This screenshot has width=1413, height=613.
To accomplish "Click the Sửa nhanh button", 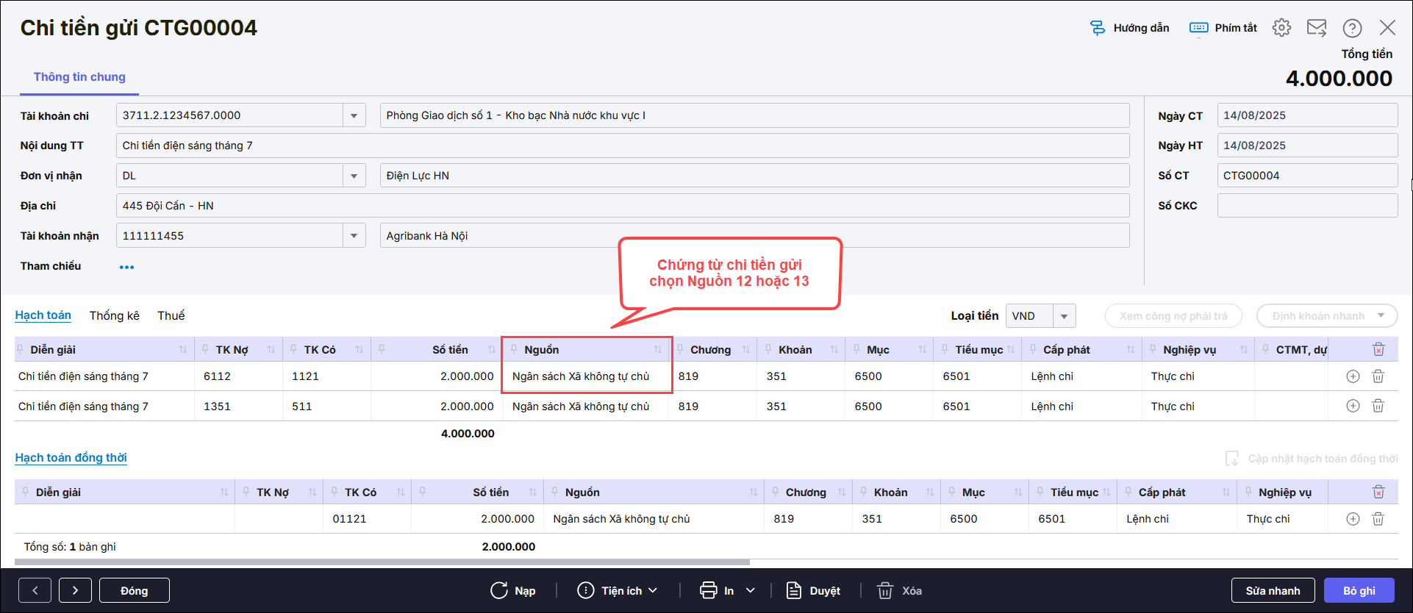I will 1273,590.
